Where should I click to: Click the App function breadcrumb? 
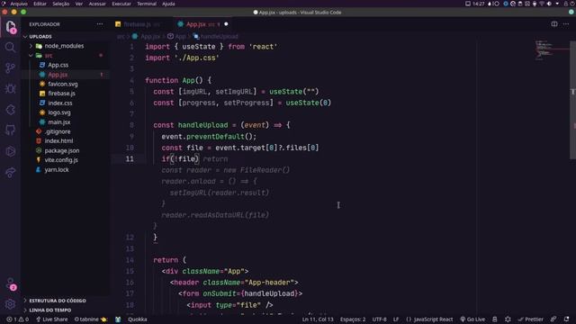tap(180, 36)
